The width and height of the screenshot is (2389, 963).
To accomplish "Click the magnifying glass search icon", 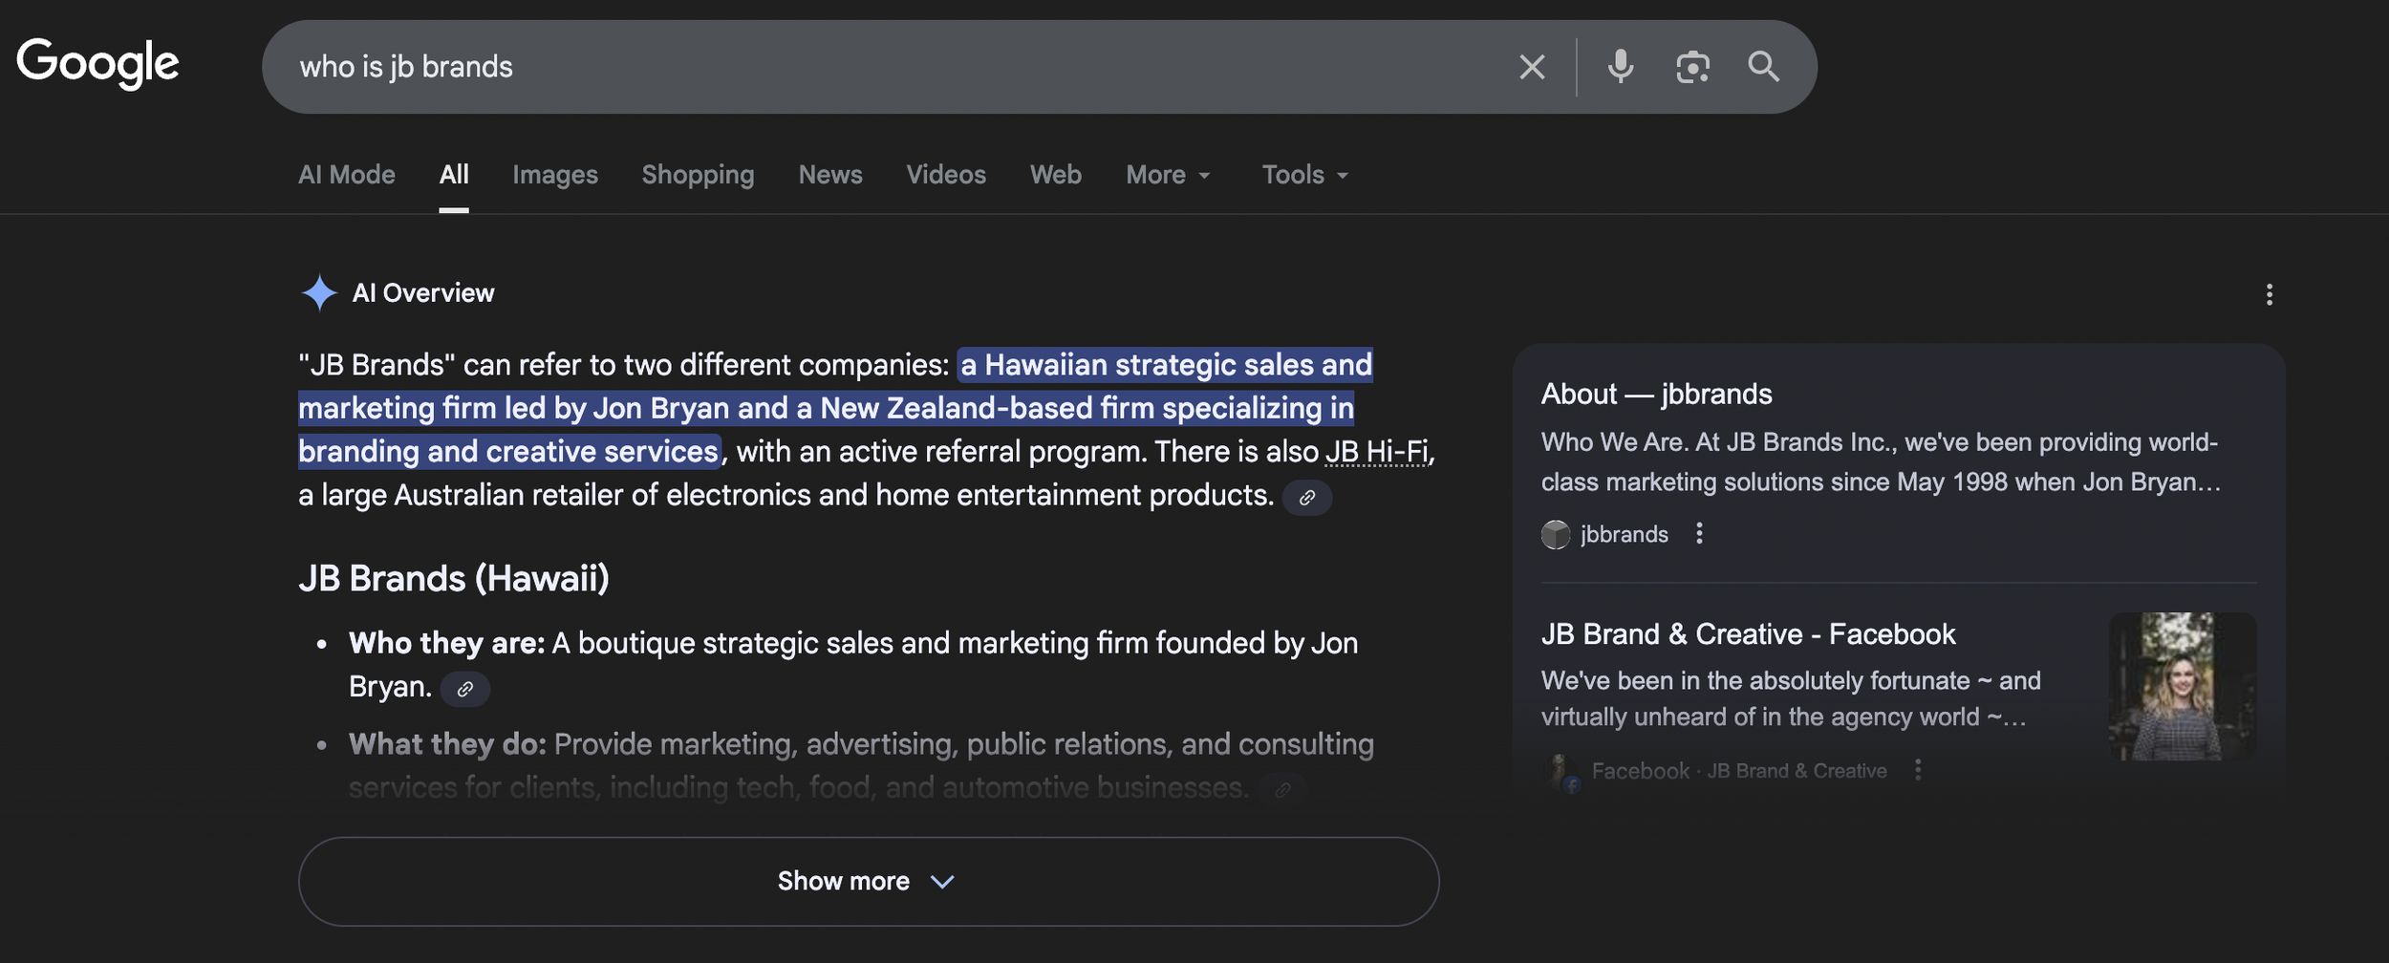I will 1763,65.
